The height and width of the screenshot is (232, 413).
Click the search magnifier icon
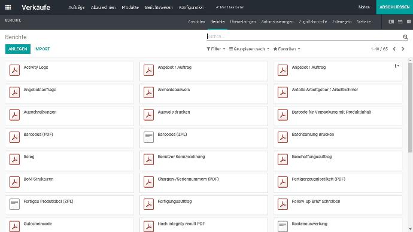click(405, 37)
